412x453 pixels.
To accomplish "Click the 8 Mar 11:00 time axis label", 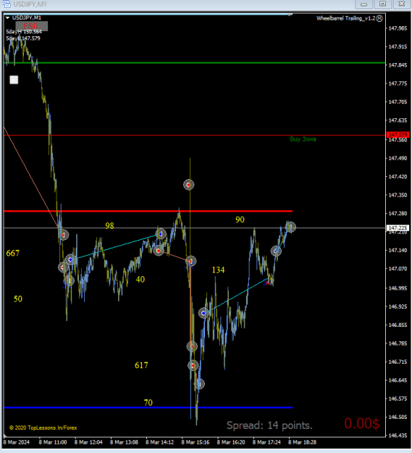I will 53,442.
